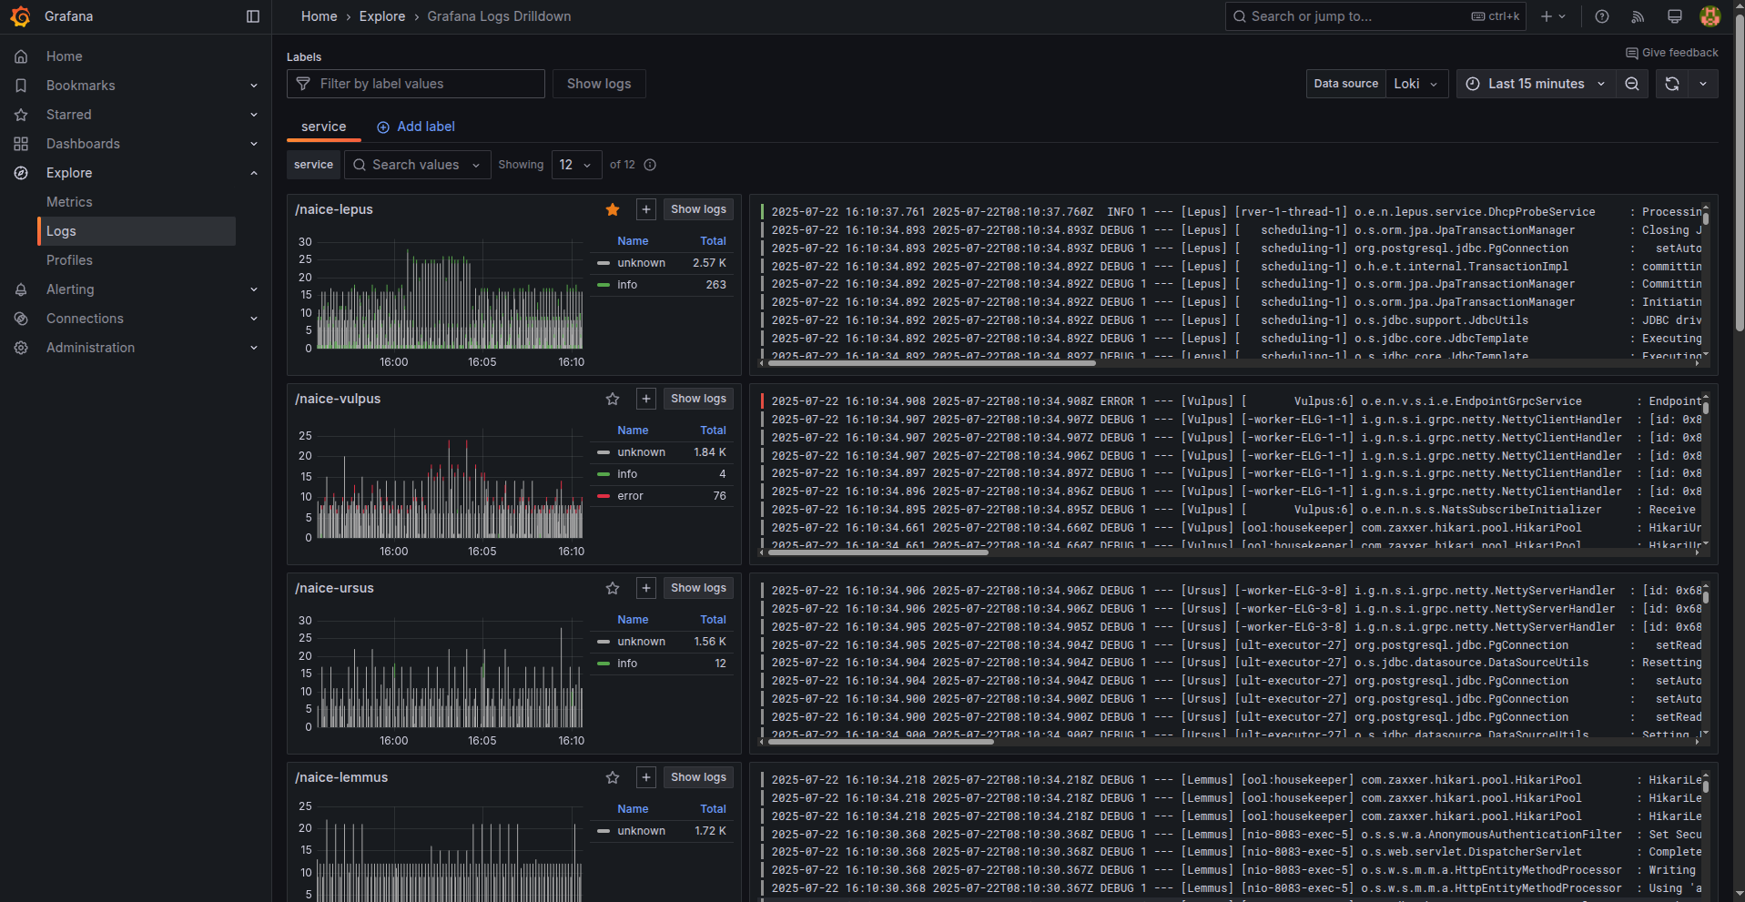Viewport: 1745px width, 902px height.
Task: Open the user profile avatar
Action: point(1709,16)
